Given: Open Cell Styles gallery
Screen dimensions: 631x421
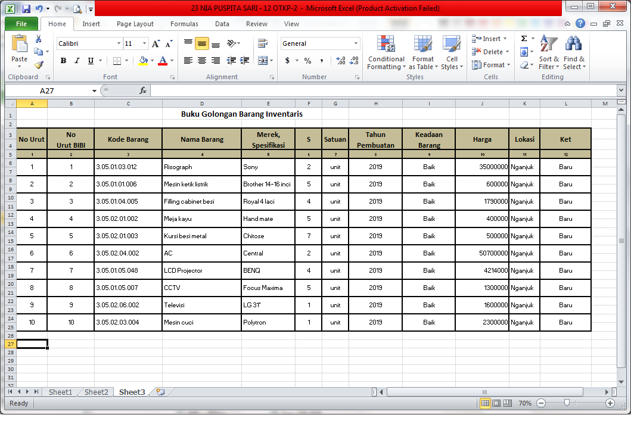Looking at the screenshot, I should (x=452, y=52).
